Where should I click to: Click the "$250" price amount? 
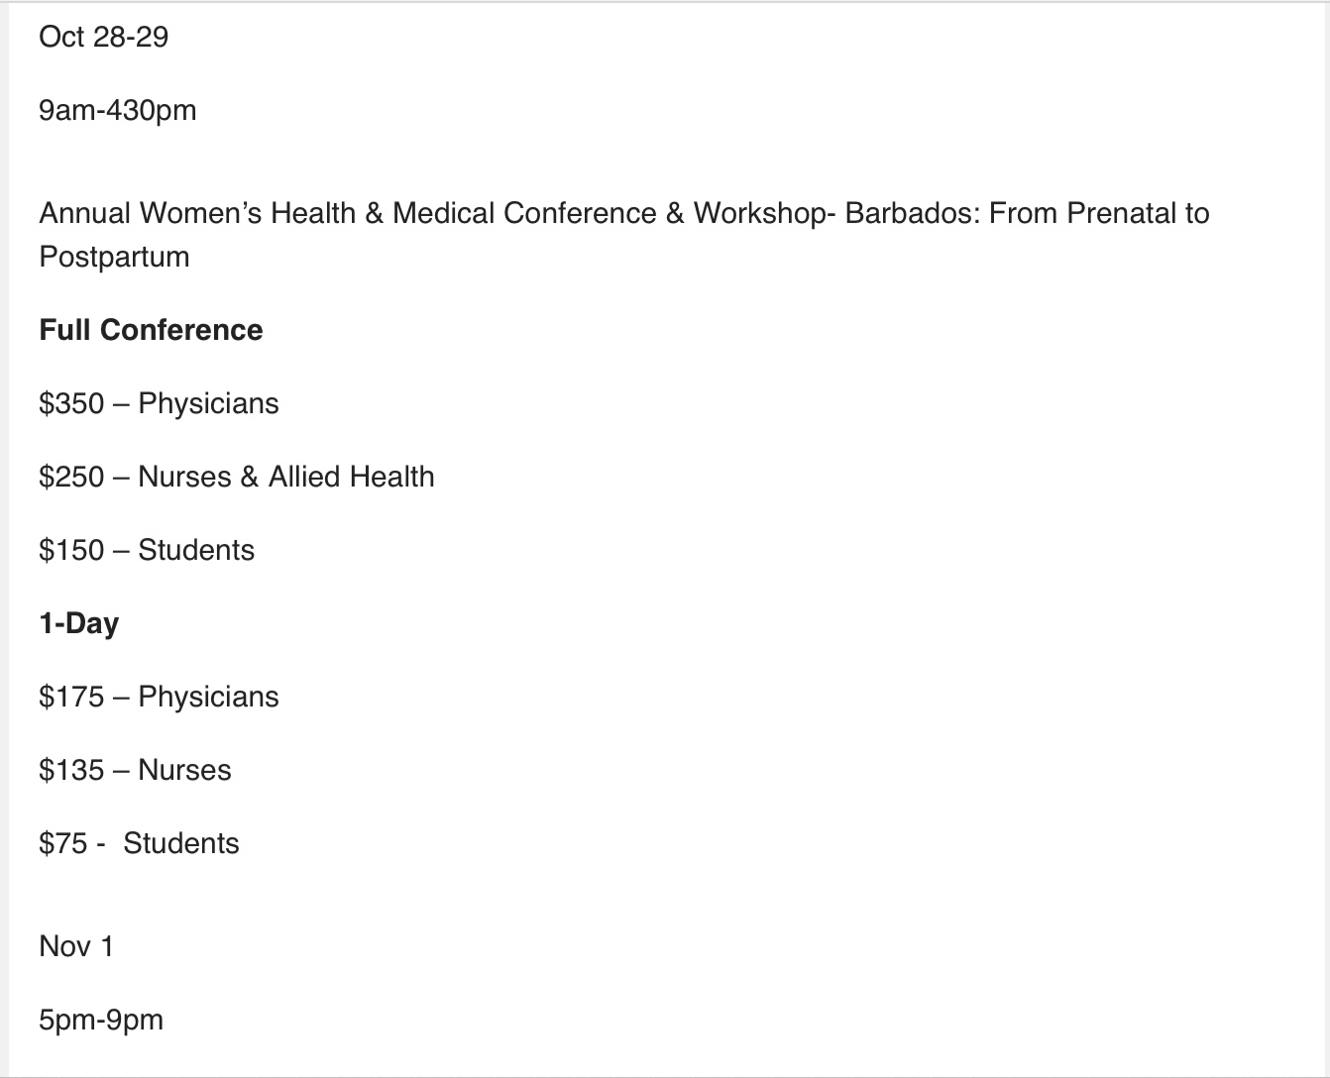71,478
